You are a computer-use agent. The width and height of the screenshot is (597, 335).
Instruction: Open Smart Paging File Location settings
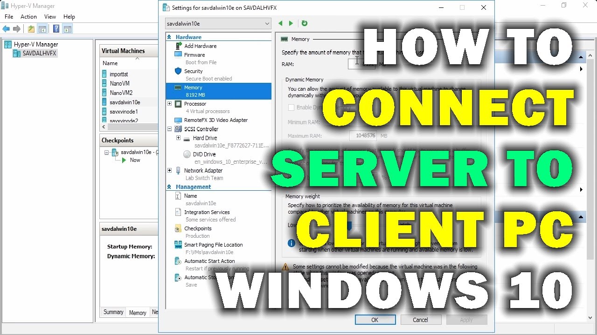point(213,245)
